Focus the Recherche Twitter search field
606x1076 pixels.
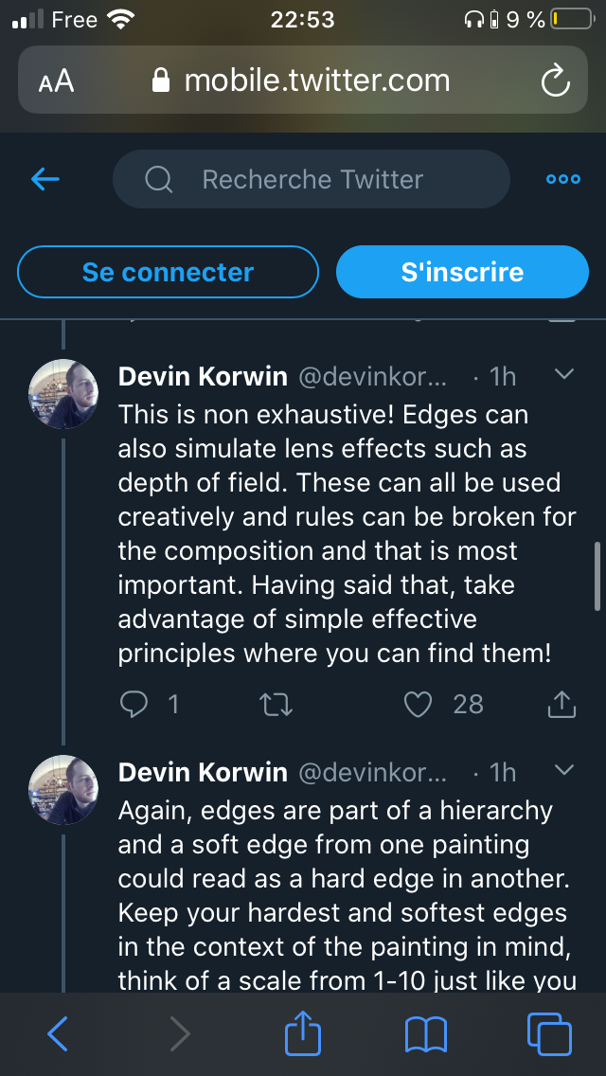click(x=312, y=179)
